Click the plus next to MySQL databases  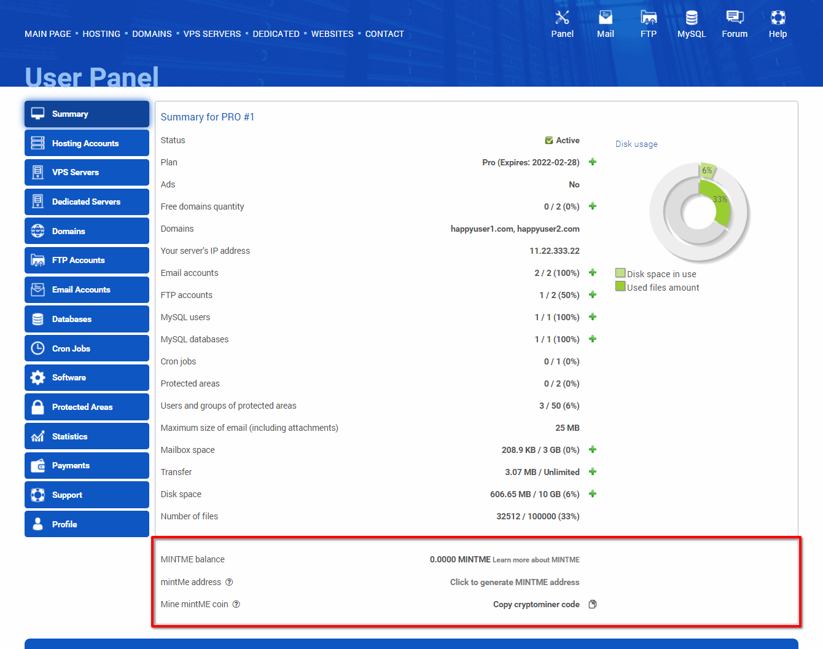(593, 339)
